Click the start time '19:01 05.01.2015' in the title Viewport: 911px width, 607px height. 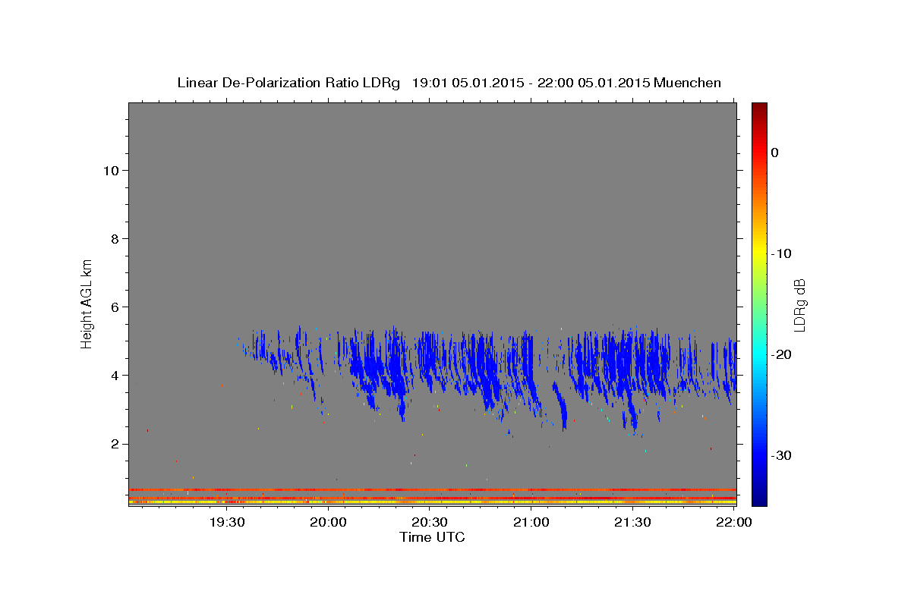click(468, 83)
